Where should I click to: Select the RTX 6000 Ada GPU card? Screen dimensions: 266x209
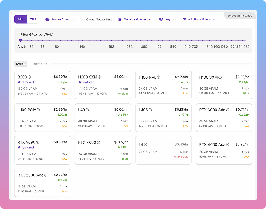coord(224,118)
